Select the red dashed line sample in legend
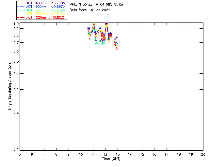Image resolution: width=209 pixels, height=167 pixels. [21, 17]
